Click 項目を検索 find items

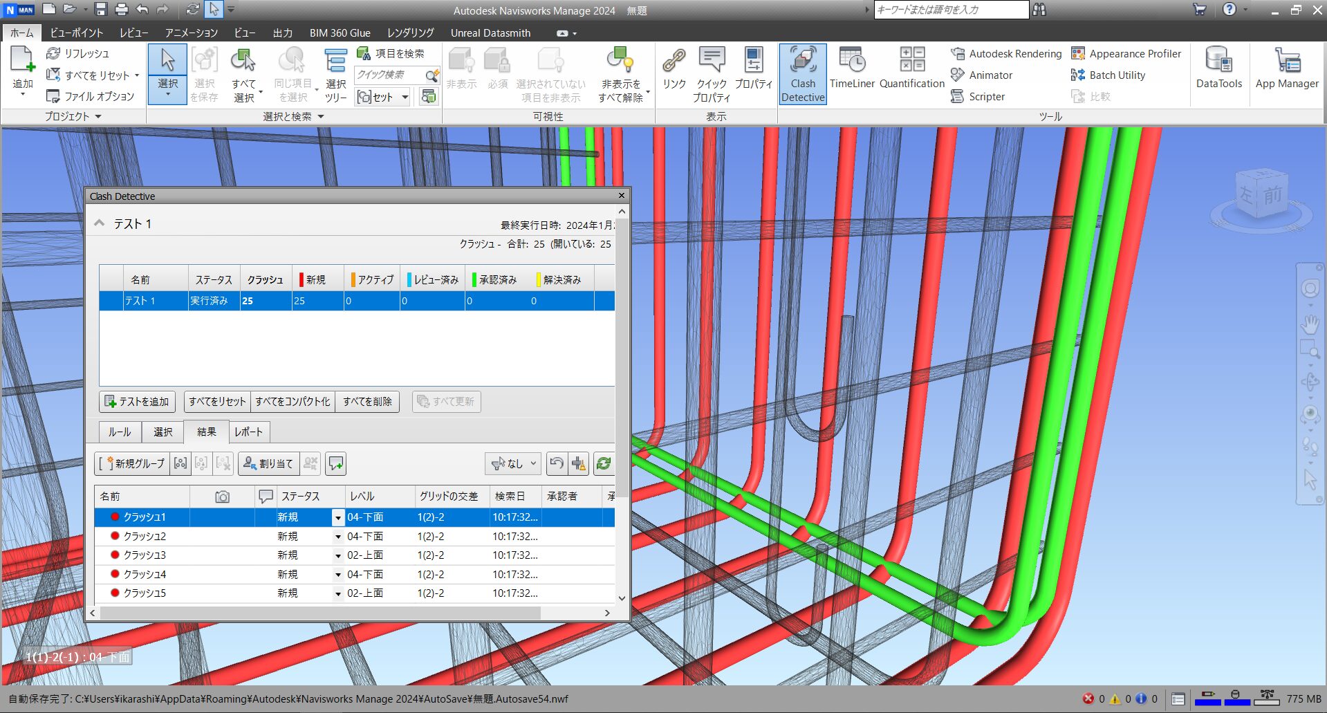391,53
